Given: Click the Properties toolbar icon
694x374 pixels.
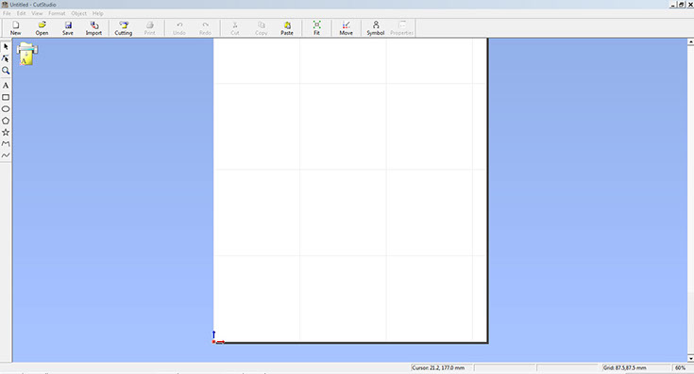Looking at the screenshot, I should click(x=401, y=28).
